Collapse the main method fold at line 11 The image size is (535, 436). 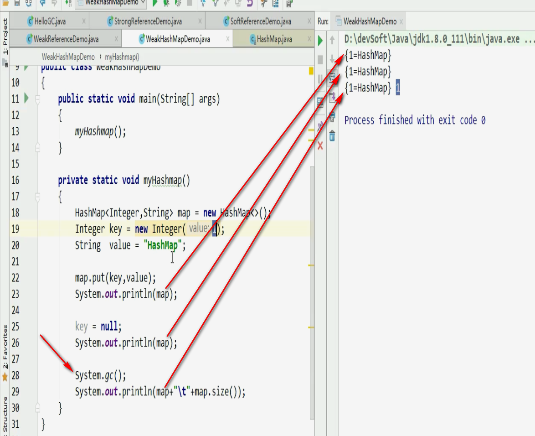(x=38, y=99)
